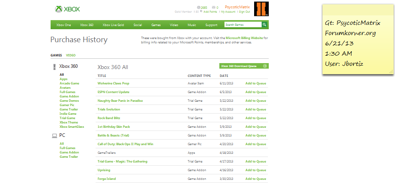Open the Video nav menu
Screen dimensions: 413x183
pyautogui.click(x=174, y=25)
